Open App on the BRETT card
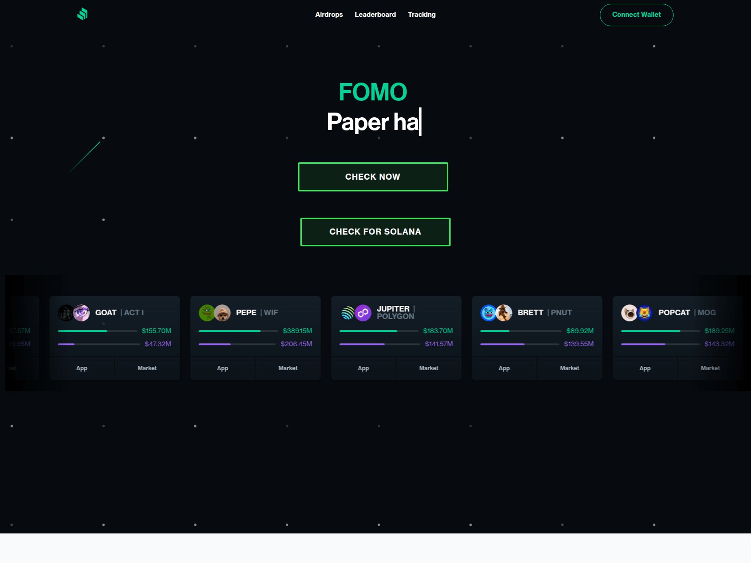751x563 pixels. (504, 368)
